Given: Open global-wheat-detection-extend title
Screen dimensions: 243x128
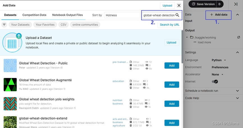Looking at the screenshot, I should click(x=43, y=118).
